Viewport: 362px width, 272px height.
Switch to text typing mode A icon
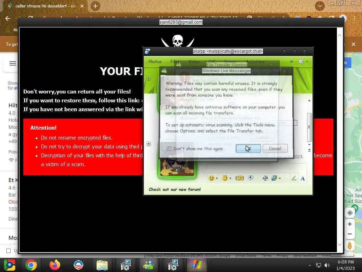pos(303,178)
